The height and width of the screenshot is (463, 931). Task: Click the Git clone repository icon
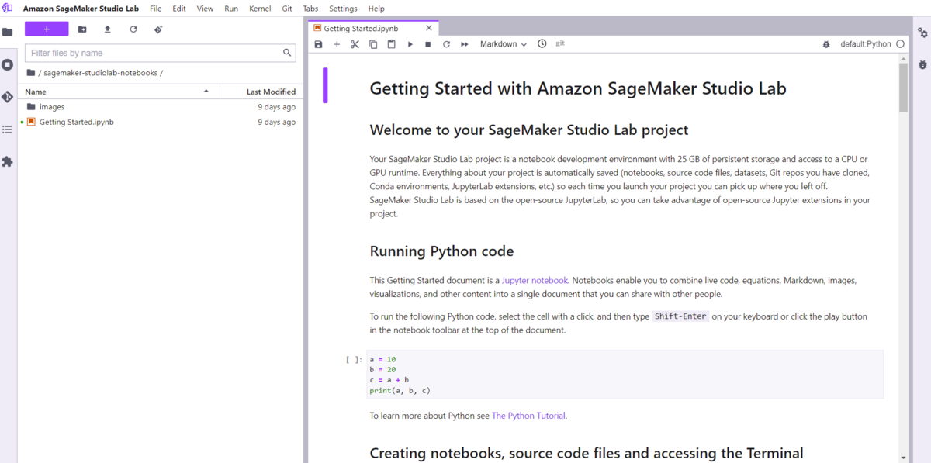[x=158, y=29]
